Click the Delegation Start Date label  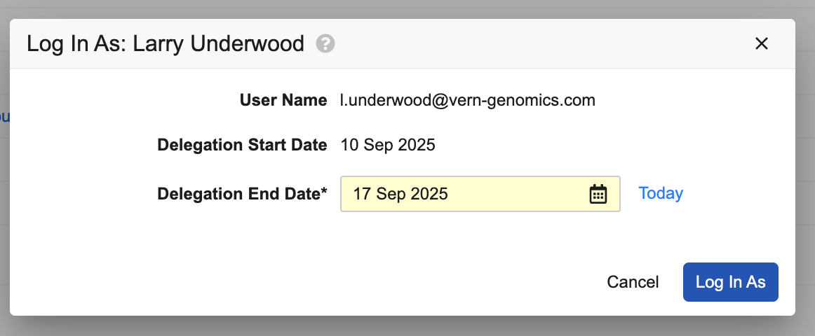point(242,145)
